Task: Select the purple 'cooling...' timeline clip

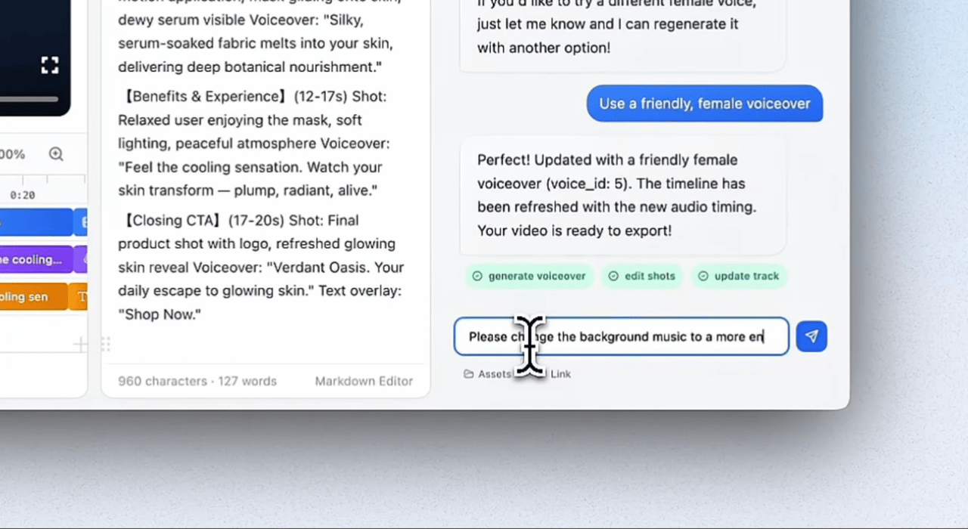Action: point(35,259)
